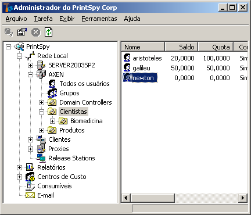Viewport: 251px width, 215px height.
Task: Click the Domain Controllers folder icon
Action: (52, 102)
